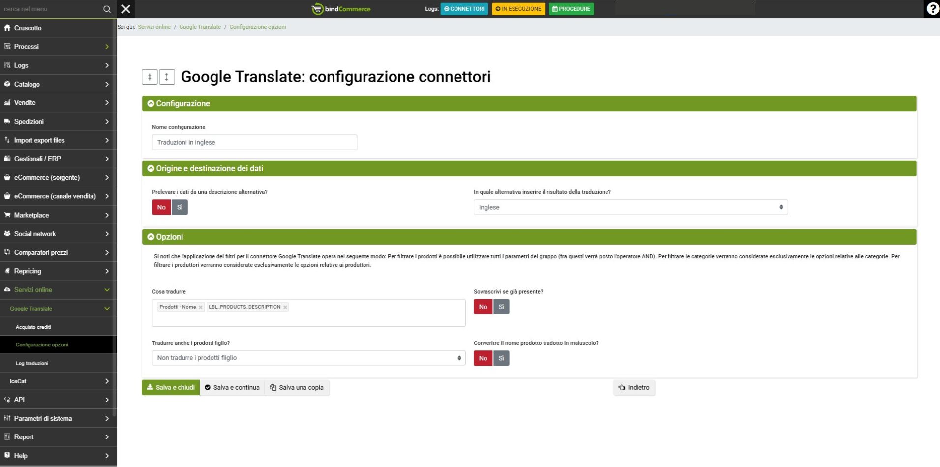The width and height of the screenshot is (940, 467).
Task: Remove the 'Prodotti - Nome' tag
Action: [x=201, y=307]
